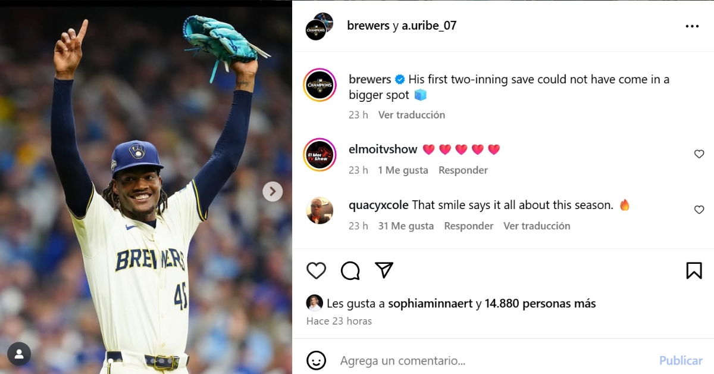Open the emoji picker smiley icon

point(317,360)
